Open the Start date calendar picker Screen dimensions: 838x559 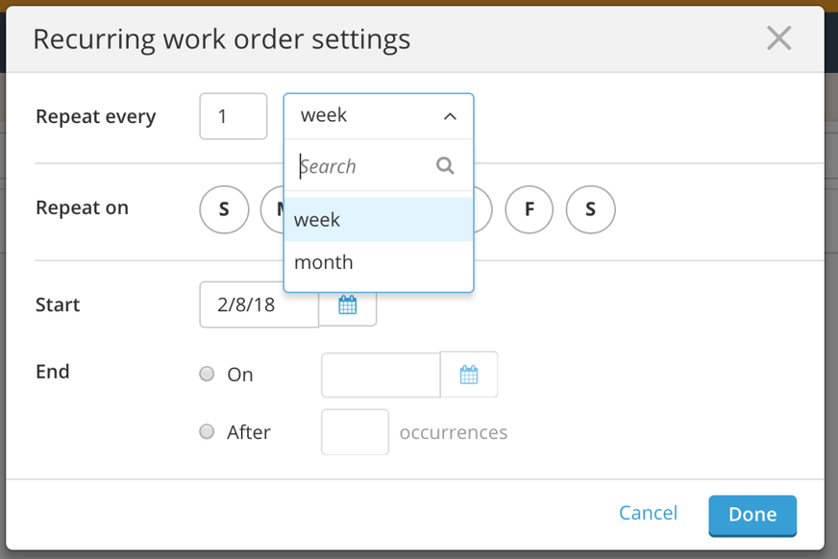click(x=347, y=304)
